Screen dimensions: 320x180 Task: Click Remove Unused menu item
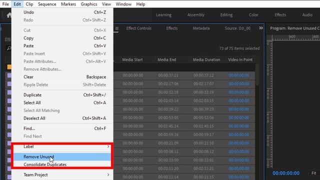(x=62, y=156)
